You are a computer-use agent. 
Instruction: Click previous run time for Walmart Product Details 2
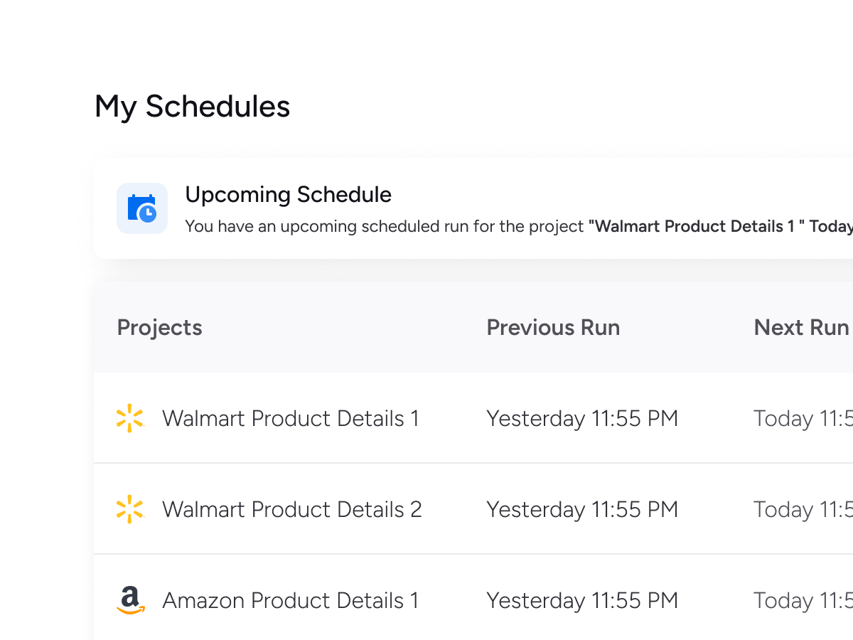pos(581,509)
